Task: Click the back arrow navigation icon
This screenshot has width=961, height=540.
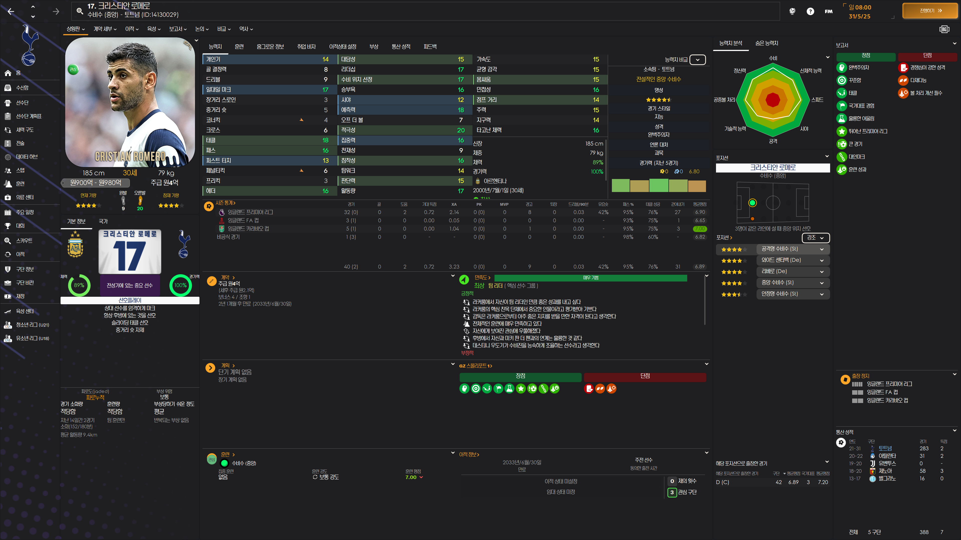Action: [x=11, y=11]
